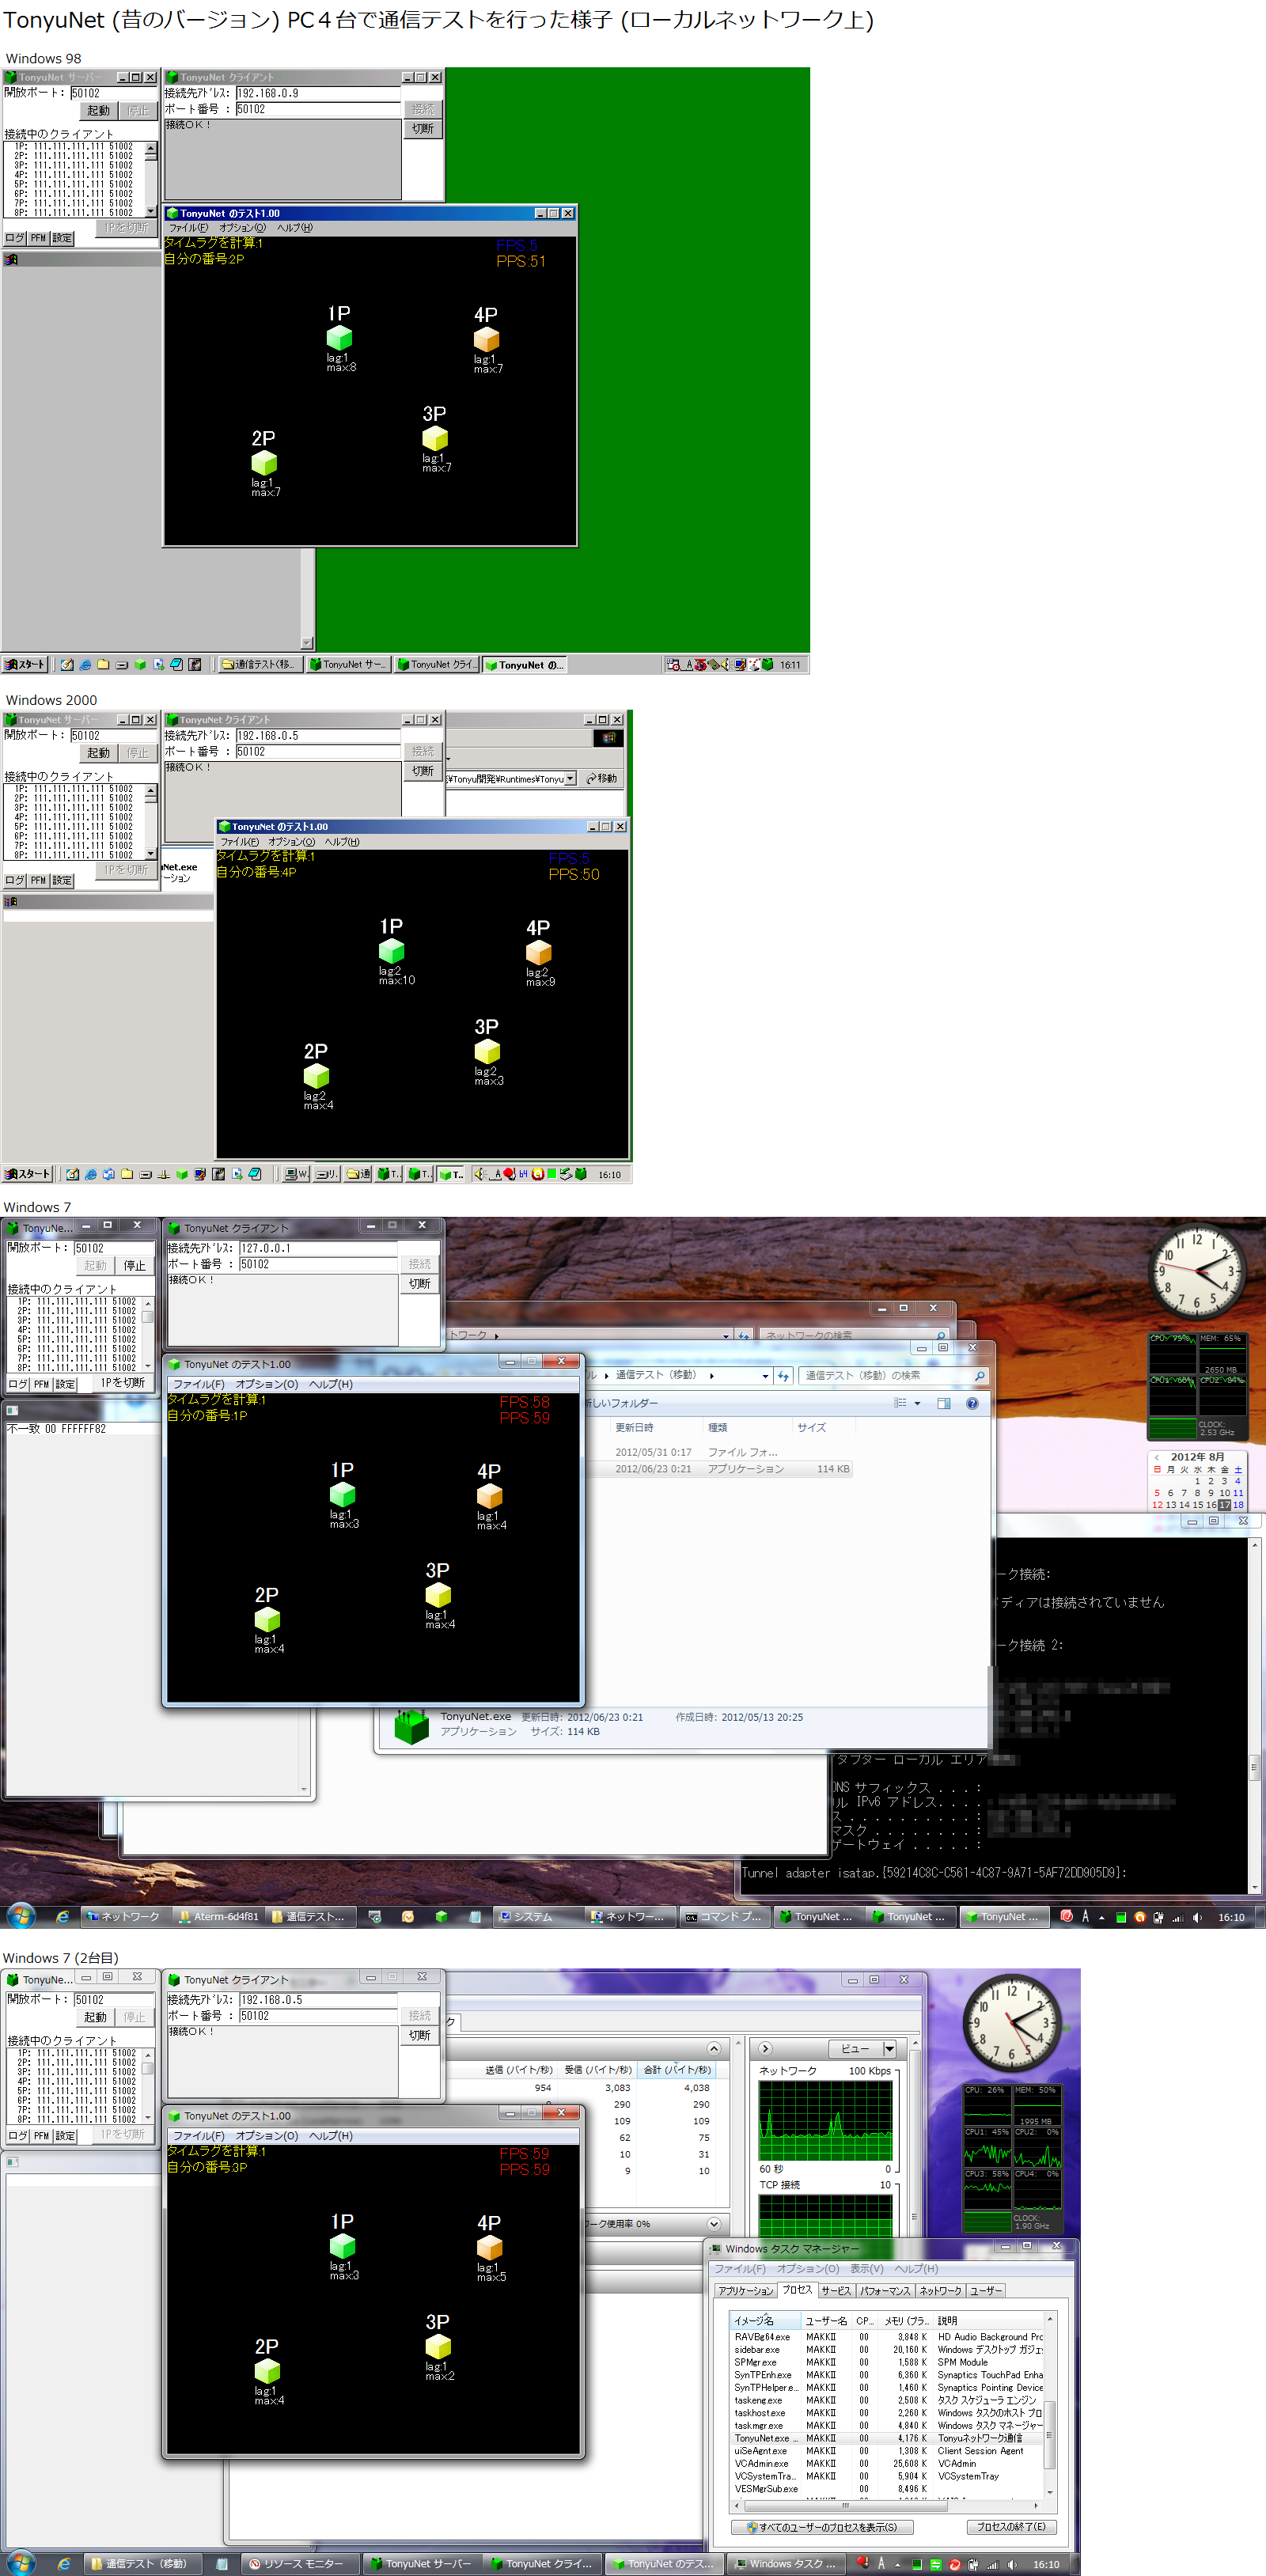
Task: Switch to アプリケーション tab in Task Manager
Action: point(746,2290)
